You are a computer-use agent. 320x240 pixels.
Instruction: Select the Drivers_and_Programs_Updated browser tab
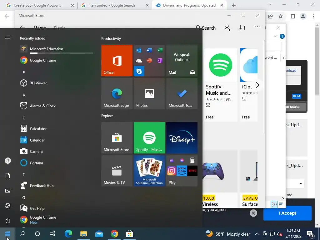189,5
